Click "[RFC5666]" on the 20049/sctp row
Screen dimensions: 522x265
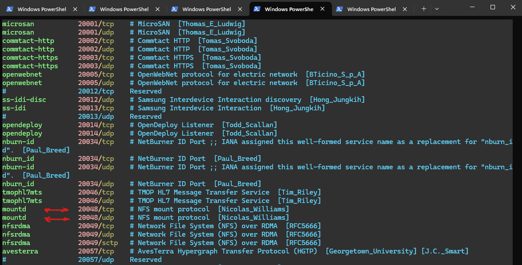(x=303, y=243)
